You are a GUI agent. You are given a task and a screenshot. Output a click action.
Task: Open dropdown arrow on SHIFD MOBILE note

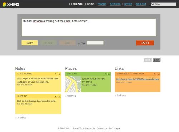[56, 74]
